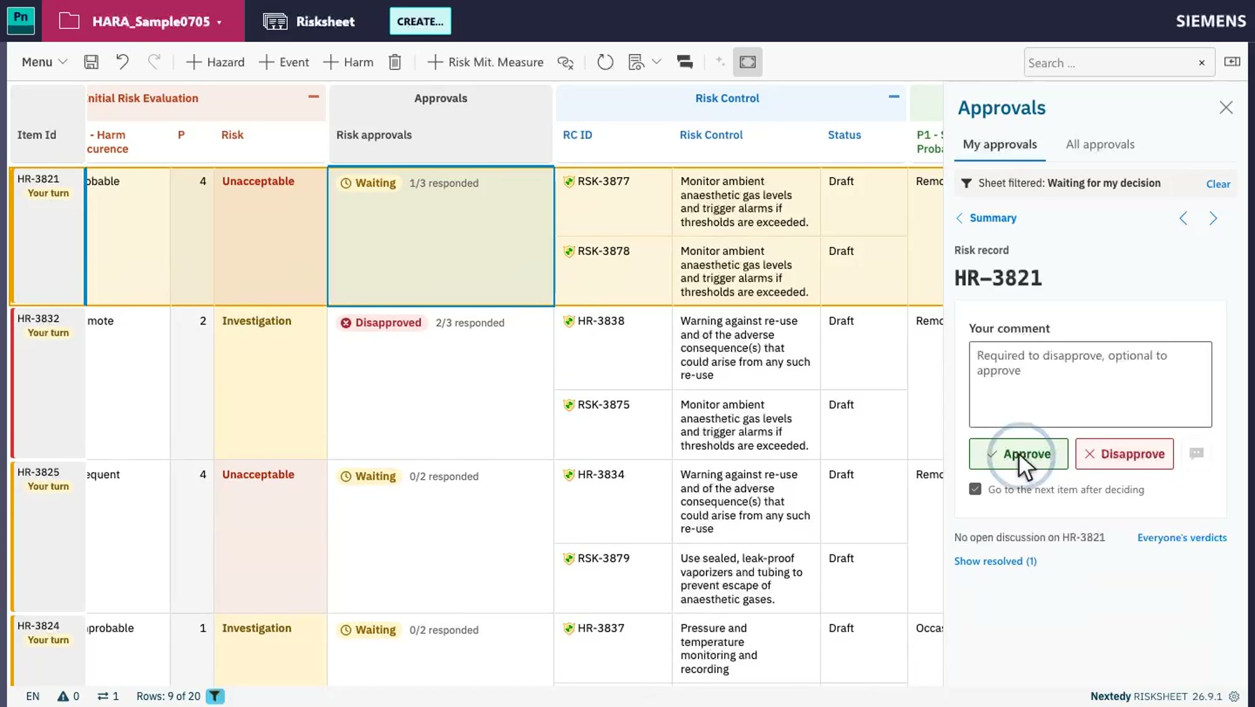The image size is (1255, 707).
Task: Toggle side panel icon beside search
Action: pyautogui.click(x=1232, y=62)
